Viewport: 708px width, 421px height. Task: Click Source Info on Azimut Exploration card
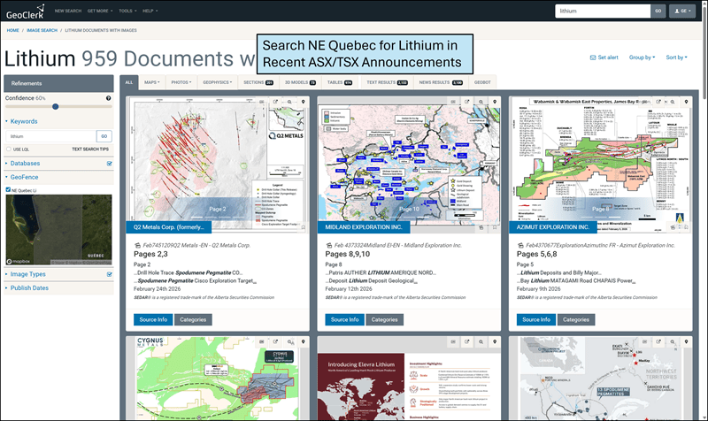pyautogui.click(x=536, y=319)
